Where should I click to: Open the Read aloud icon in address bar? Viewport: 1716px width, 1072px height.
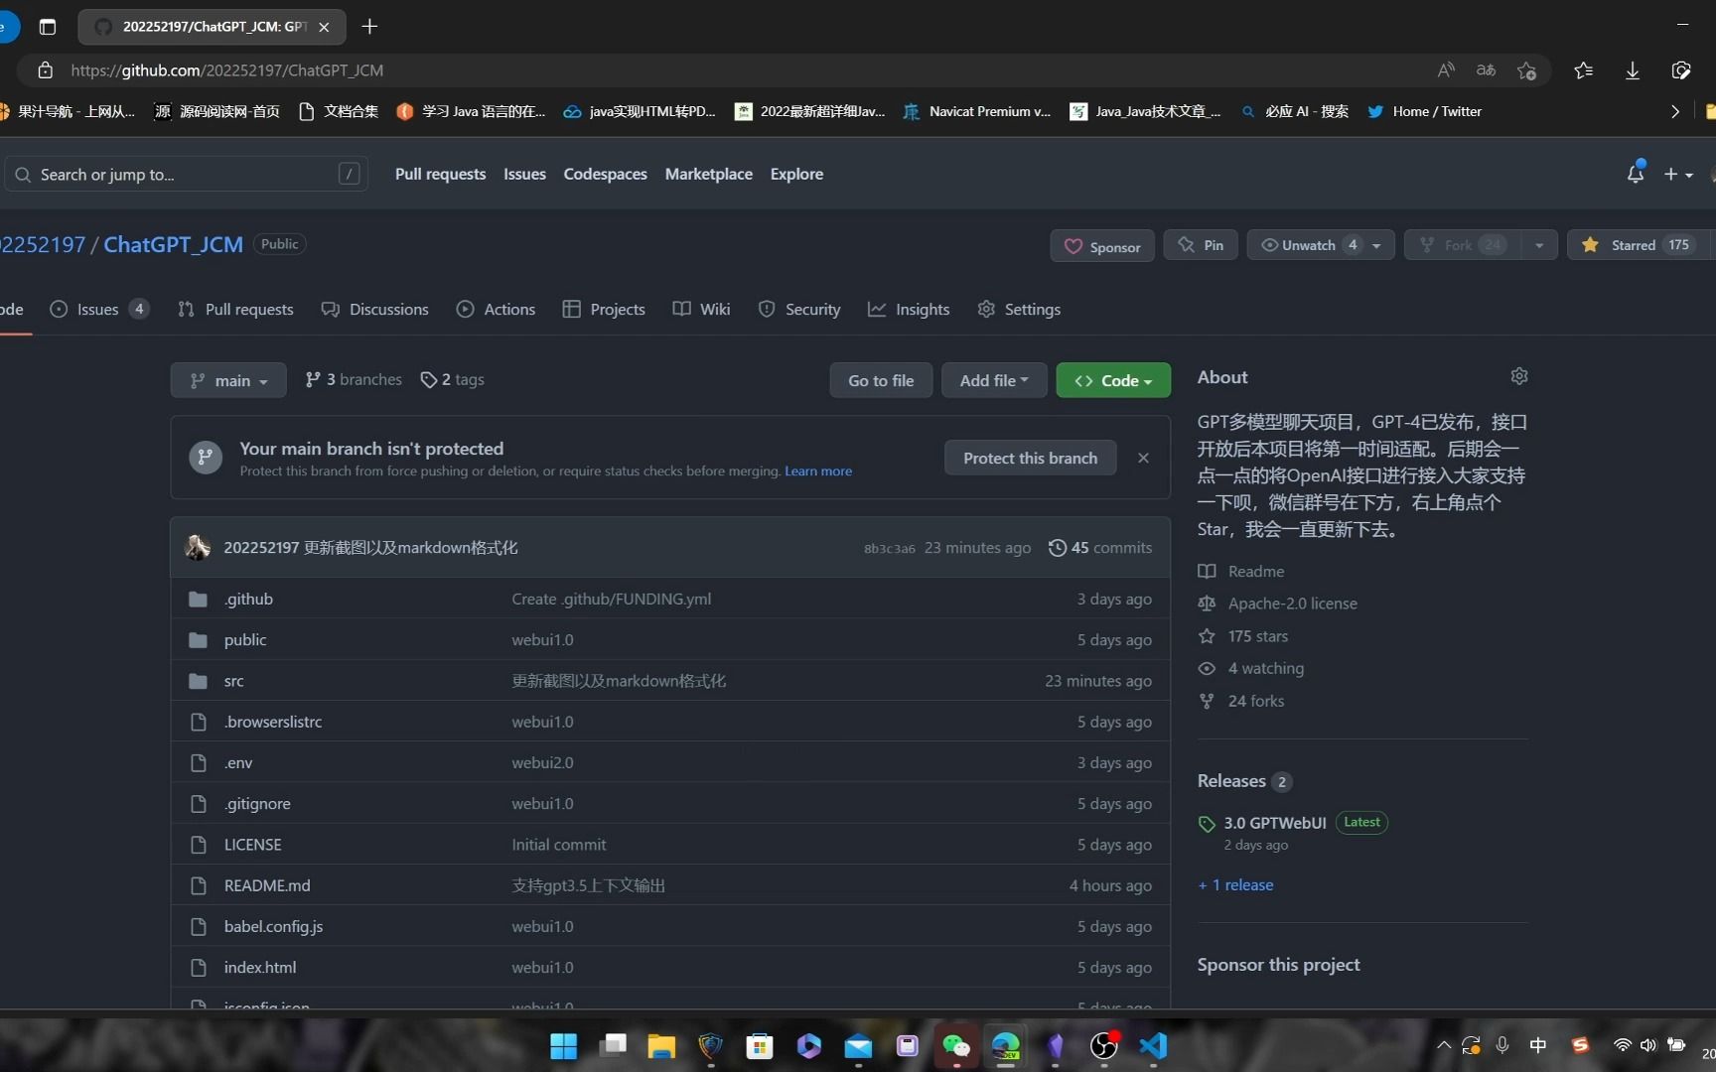pos(1446,69)
